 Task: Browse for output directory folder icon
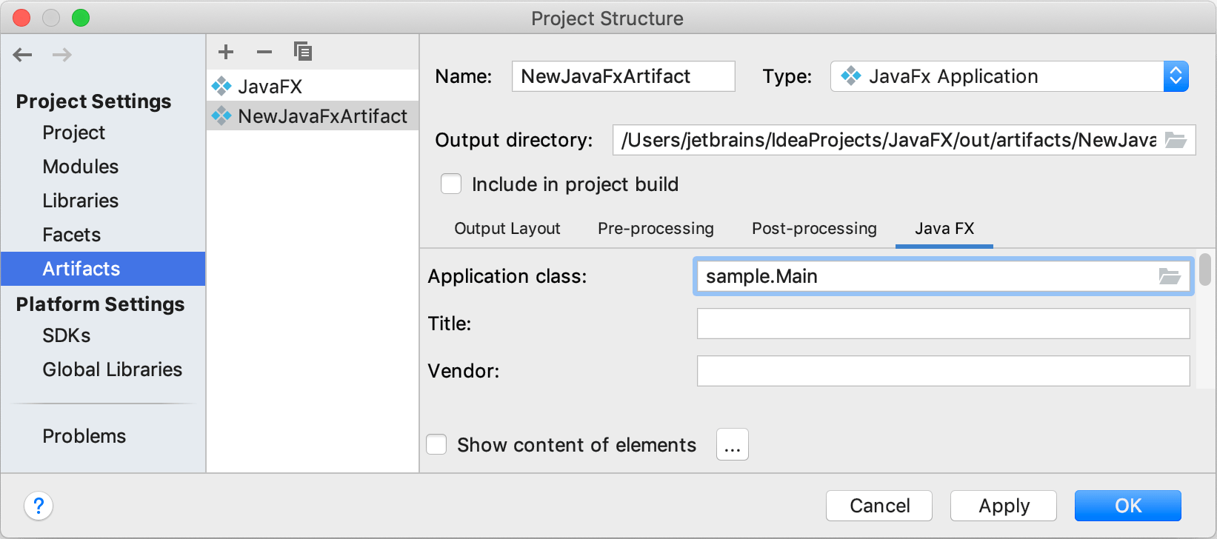(1176, 140)
